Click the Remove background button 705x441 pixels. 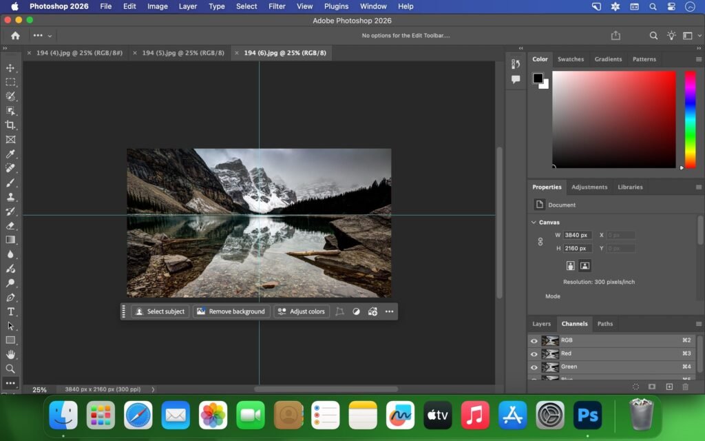point(231,311)
